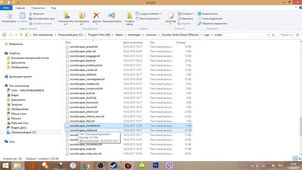Select Домашняя группа (Homegroup) in the sidebar

coord(20,76)
